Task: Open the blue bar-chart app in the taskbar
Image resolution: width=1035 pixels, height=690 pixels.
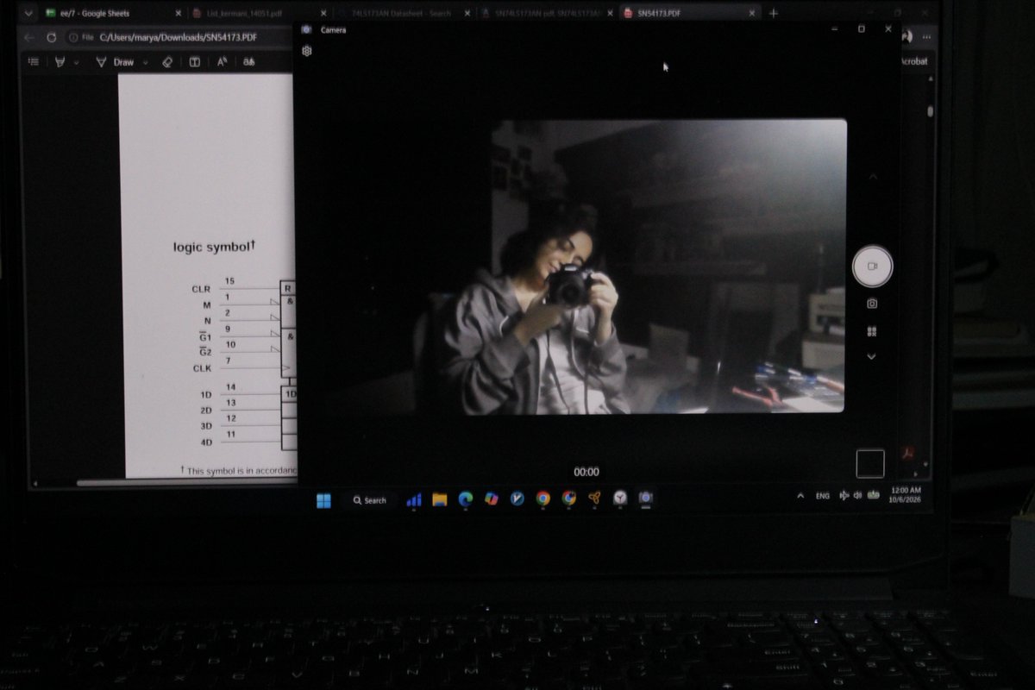Action: [414, 500]
